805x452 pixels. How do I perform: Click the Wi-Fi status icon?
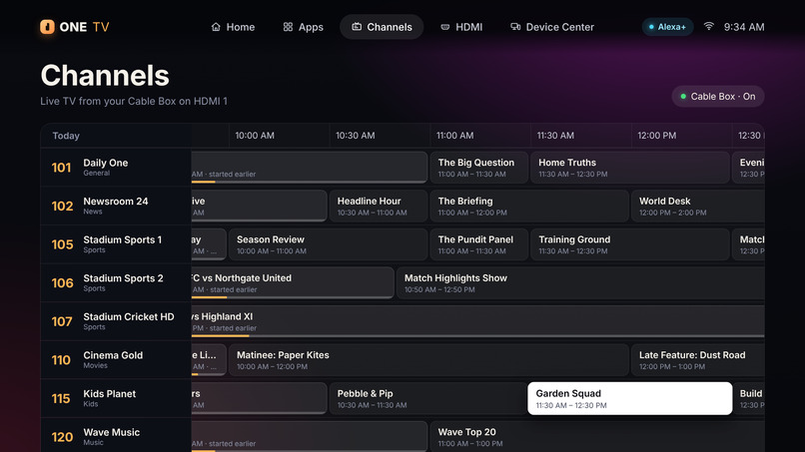click(x=709, y=26)
